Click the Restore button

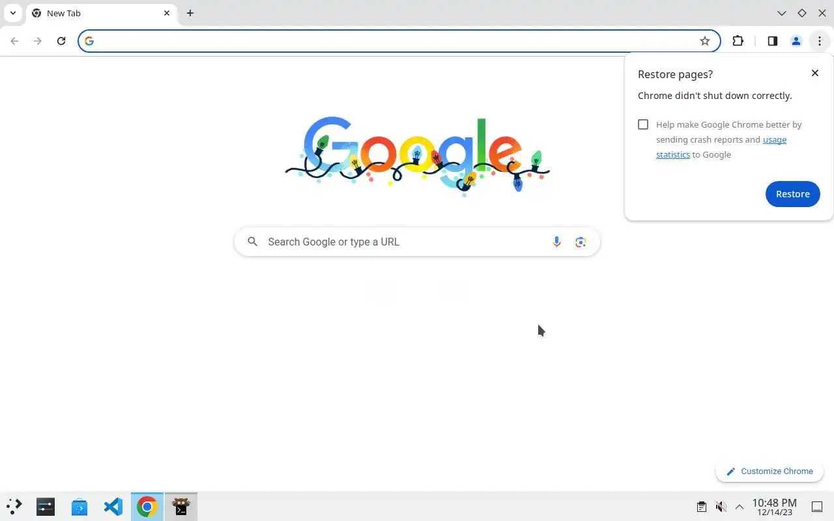click(792, 194)
